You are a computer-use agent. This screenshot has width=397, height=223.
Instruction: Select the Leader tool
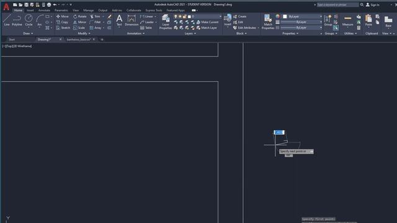[147, 22]
